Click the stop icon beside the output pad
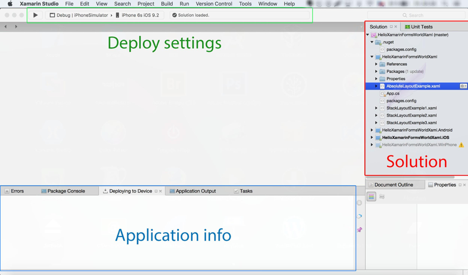468x275 pixels. (359, 203)
